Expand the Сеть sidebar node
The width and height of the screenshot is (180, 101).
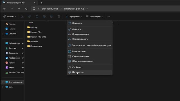tap(3, 87)
